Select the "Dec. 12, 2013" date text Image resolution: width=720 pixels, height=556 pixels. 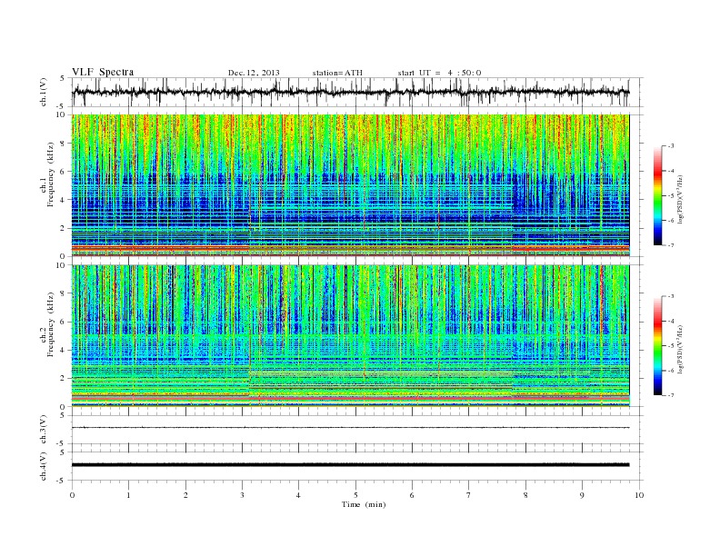coord(254,73)
